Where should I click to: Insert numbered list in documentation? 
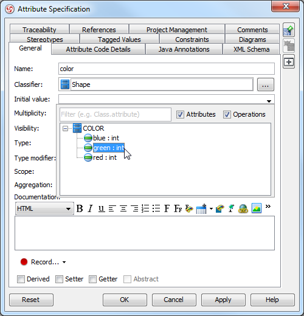[x=145, y=208]
